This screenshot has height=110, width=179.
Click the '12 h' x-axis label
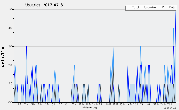click(95, 104)
